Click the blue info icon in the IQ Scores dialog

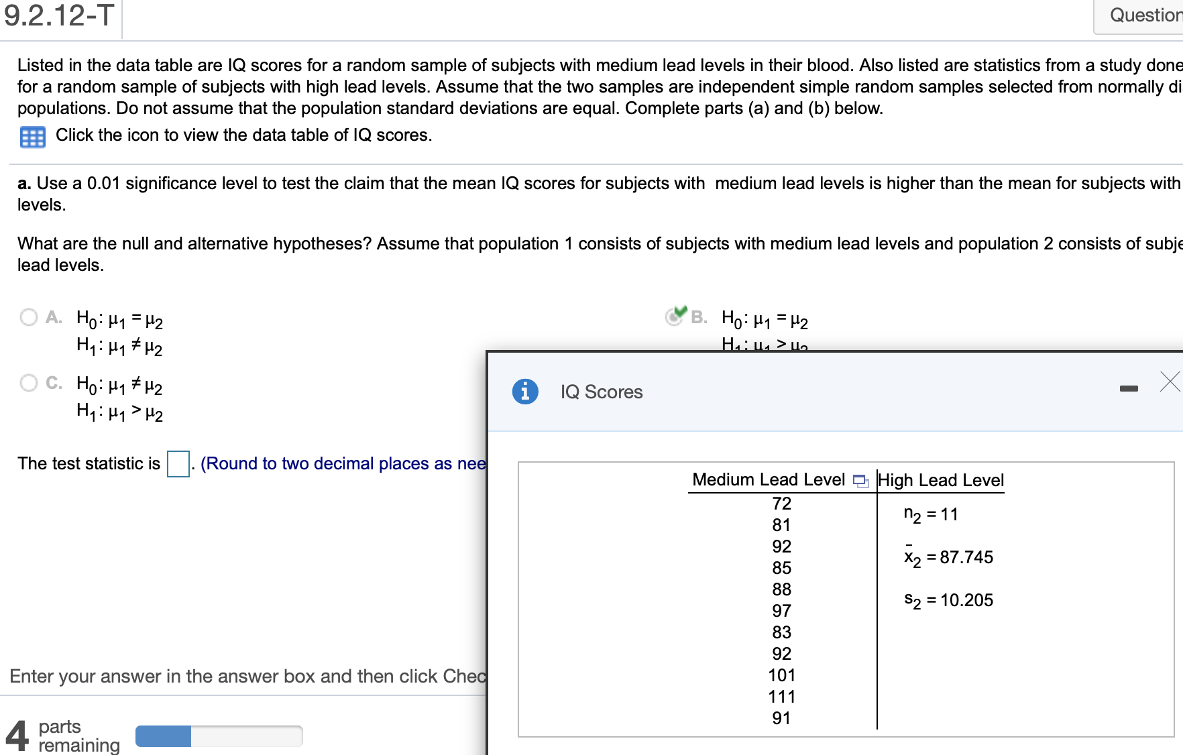coord(525,392)
